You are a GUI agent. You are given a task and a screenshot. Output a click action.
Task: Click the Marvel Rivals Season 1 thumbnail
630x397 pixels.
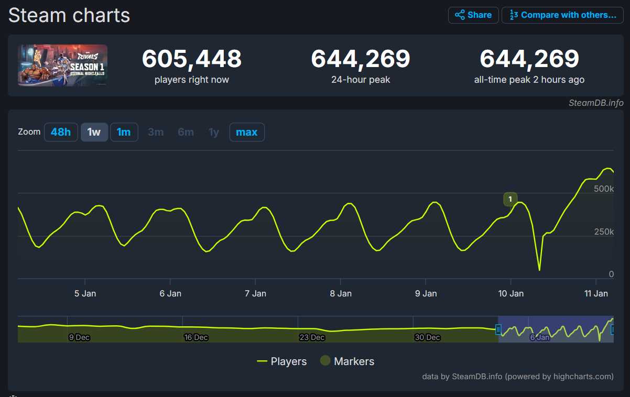click(x=62, y=65)
